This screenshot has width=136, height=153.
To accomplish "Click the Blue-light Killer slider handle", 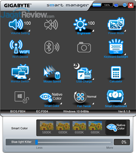I will [36, 142].
